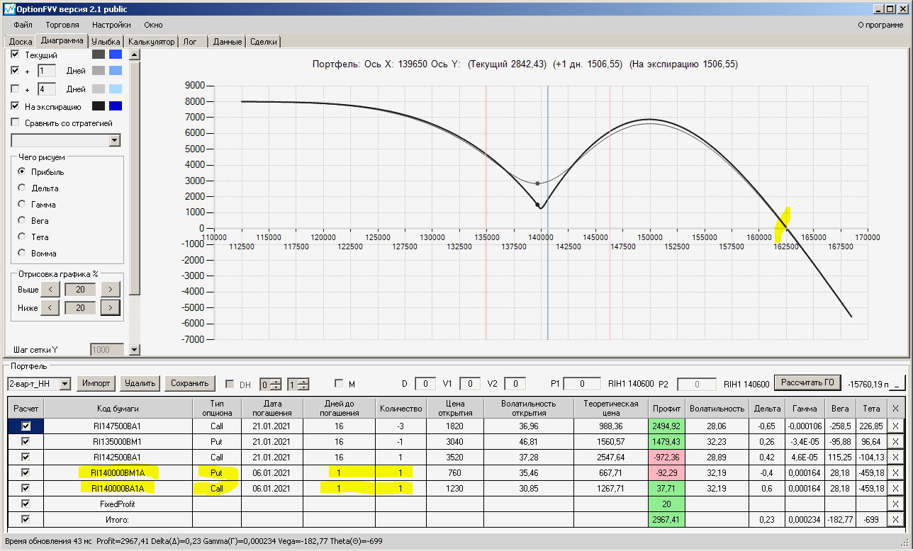Screen dimensions: 913x551
Task: Open the Торговля menu
Action: coord(62,25)
